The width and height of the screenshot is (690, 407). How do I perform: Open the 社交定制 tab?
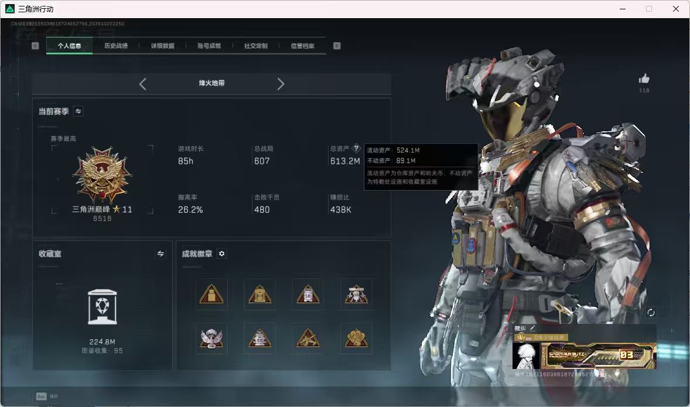pos(255,46)
